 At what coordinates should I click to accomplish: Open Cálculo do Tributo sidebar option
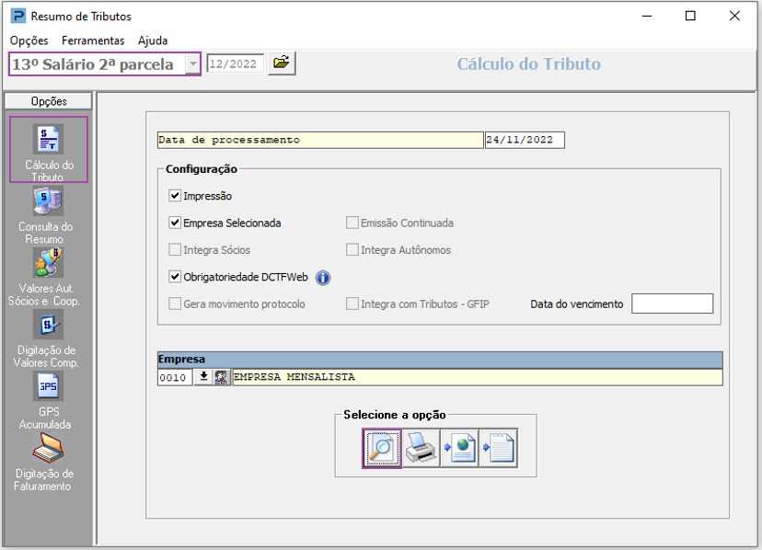tap(49, 150)
